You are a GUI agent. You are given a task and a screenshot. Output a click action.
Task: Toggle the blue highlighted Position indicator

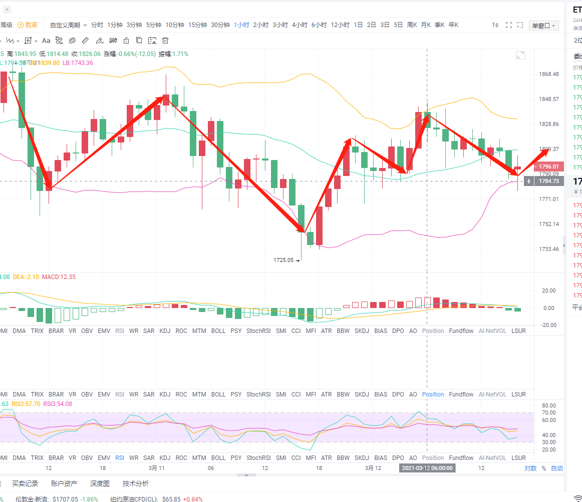(x=433, y=394)
